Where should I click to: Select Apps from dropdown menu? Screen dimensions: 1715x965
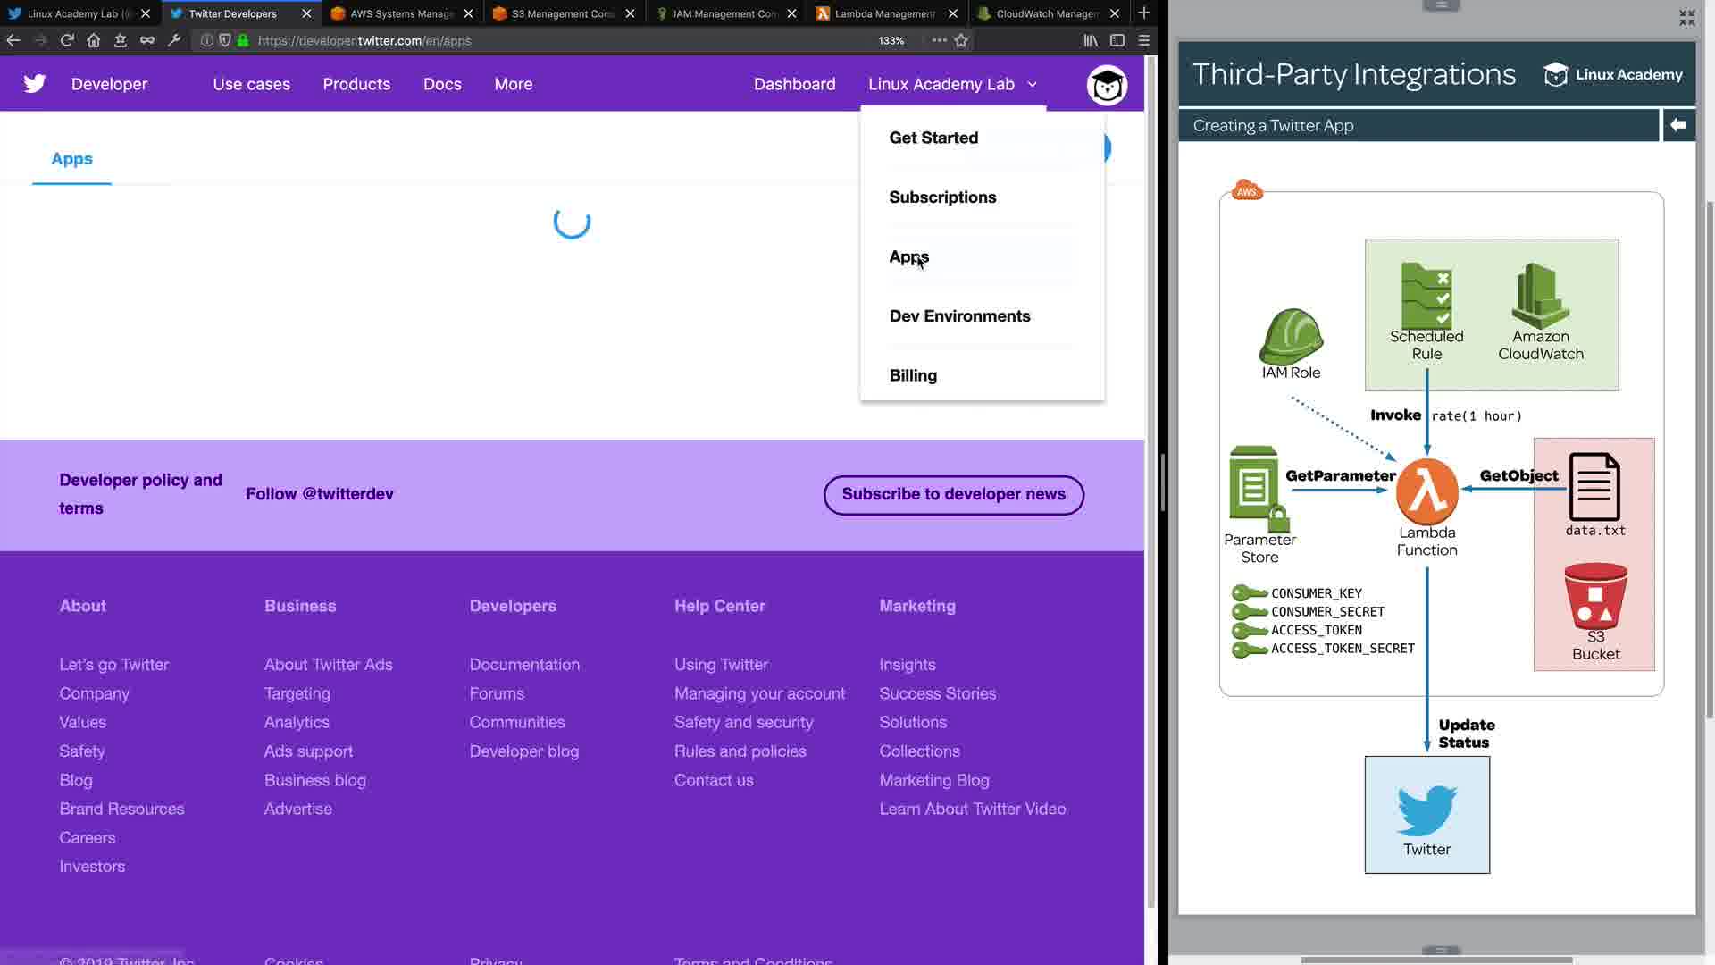click(908, 257)
